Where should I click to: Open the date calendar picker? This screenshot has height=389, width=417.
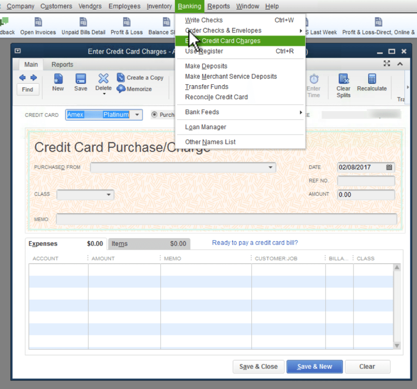point(390,167)
